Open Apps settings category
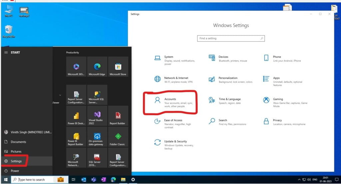 (x=284, y=81)
